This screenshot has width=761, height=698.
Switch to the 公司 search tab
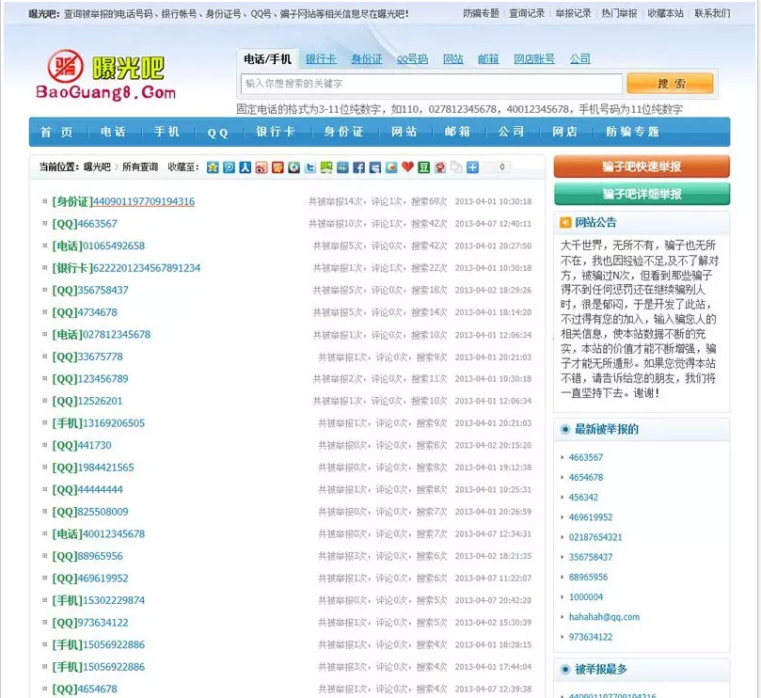point(580,59)
